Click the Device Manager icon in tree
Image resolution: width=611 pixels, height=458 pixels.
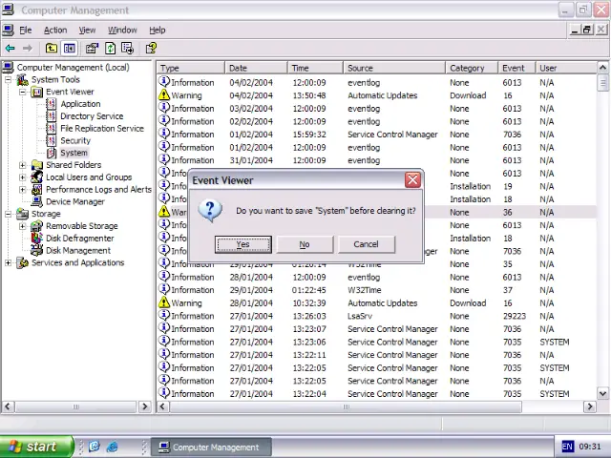pyautogui.click(x=36, y=201)
